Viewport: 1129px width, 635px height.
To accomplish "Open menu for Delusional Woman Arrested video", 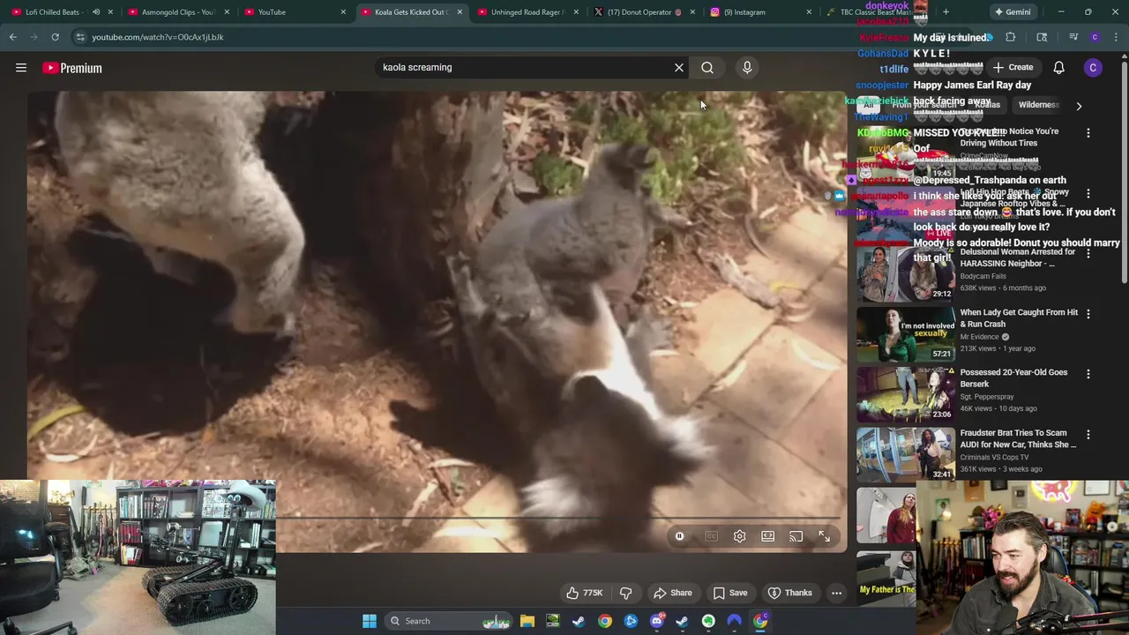I will tap(1088, 253).
